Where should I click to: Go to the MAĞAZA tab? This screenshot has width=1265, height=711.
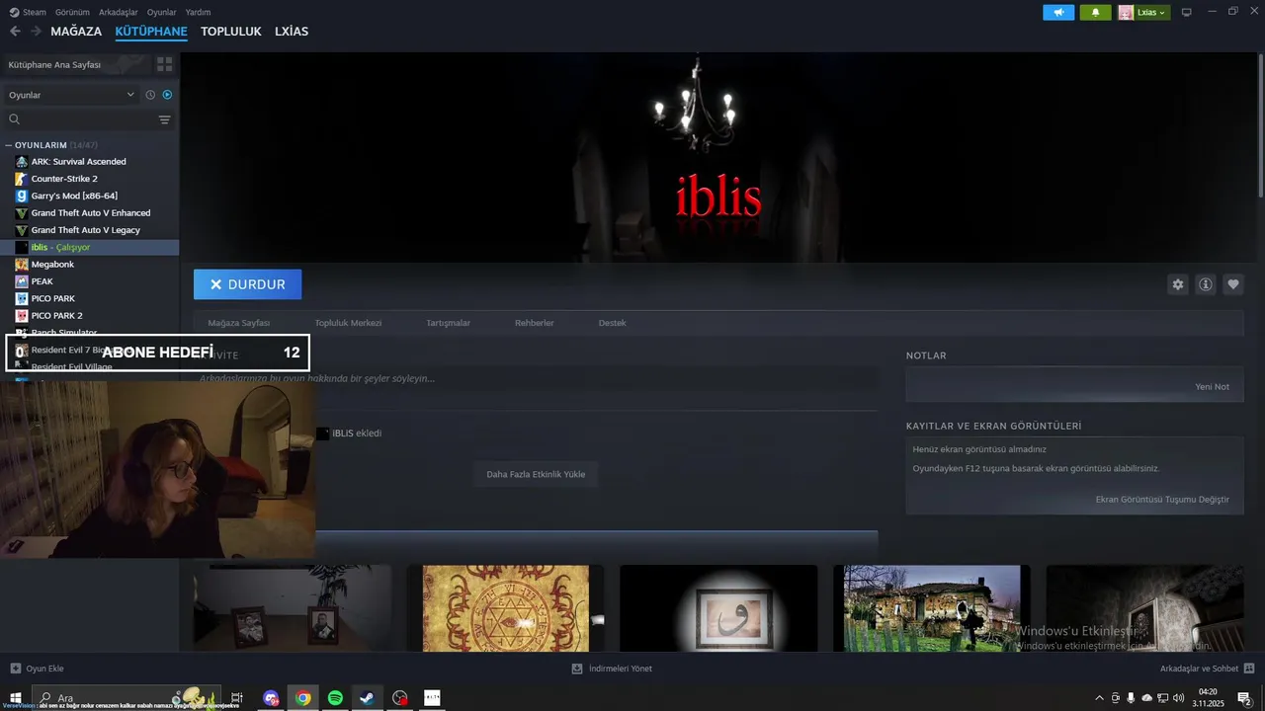click(76, 32)
